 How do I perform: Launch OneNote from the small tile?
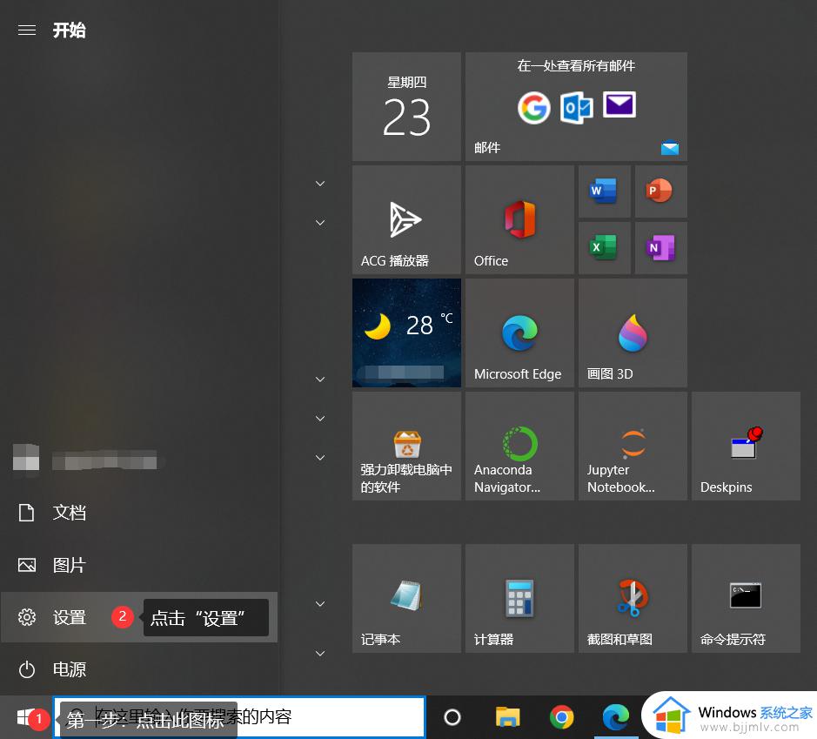click(x=660, y=248)
